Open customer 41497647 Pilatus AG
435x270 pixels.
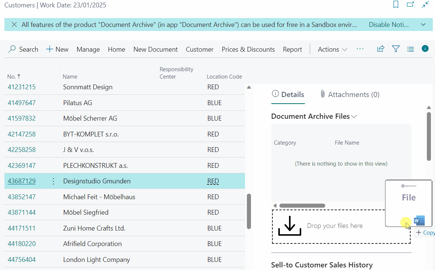click(x=21, y=103)
